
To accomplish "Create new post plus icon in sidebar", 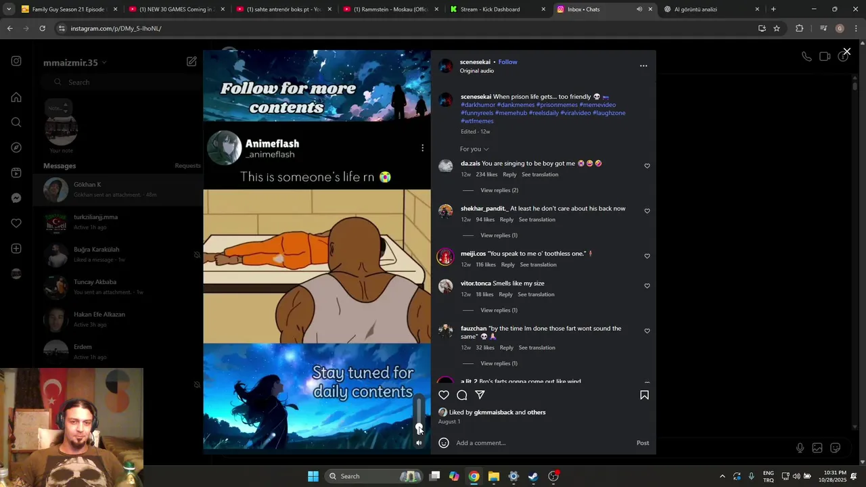I will pos(16,249).
